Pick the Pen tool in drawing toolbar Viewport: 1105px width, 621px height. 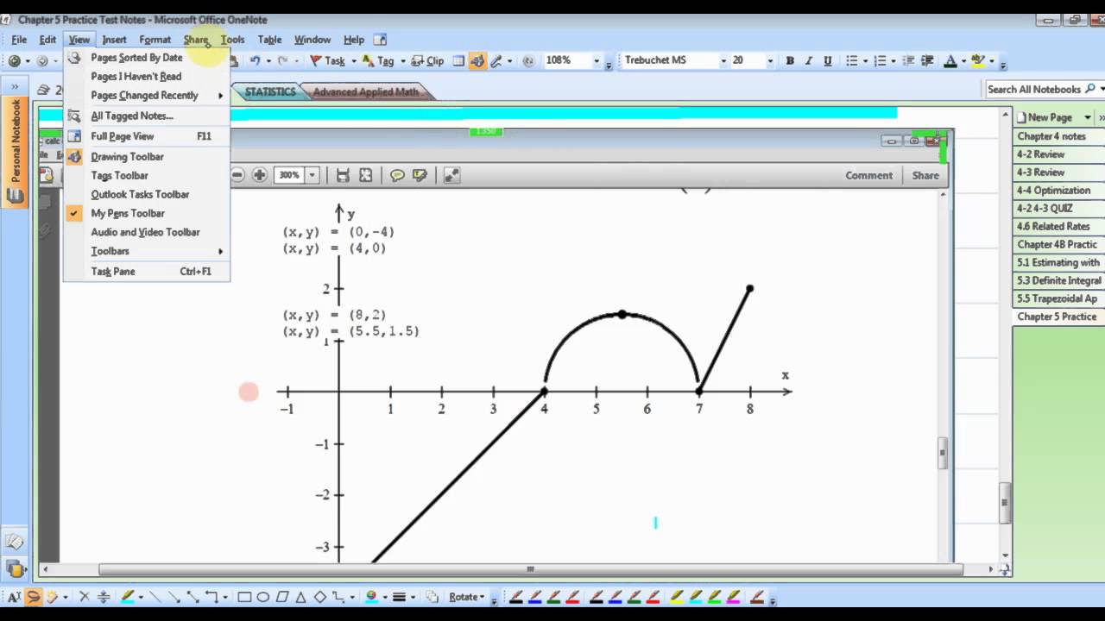coord(128,597)
